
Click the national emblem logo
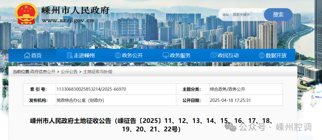click(x=27, y=13)
